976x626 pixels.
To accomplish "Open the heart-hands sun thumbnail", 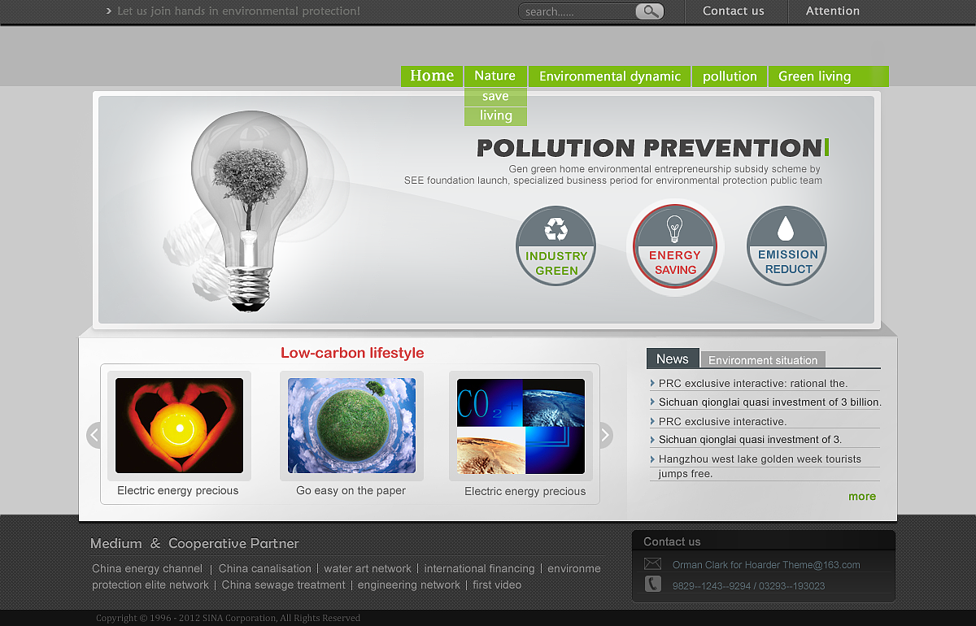I will 179,425.
